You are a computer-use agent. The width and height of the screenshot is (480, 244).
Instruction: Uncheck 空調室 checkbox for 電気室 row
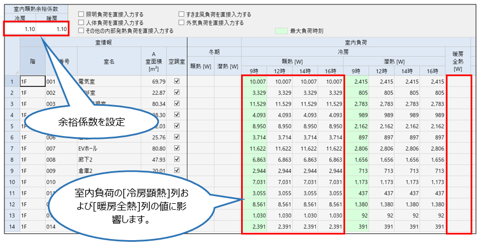(x=177, y=81)
